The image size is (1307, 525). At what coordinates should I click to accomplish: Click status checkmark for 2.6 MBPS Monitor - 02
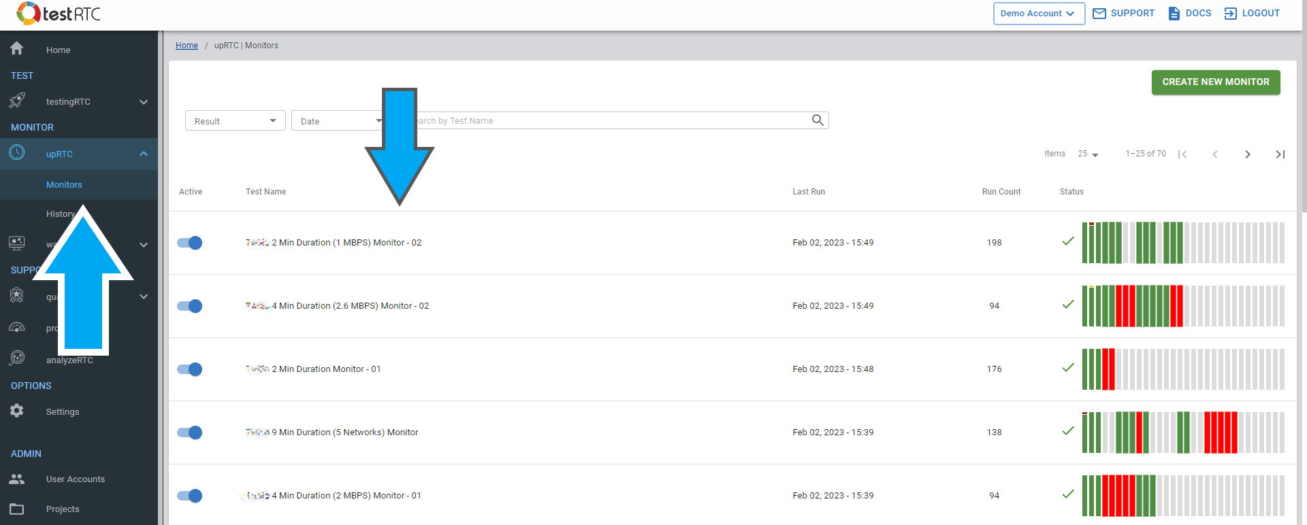tap(1068, 305)
